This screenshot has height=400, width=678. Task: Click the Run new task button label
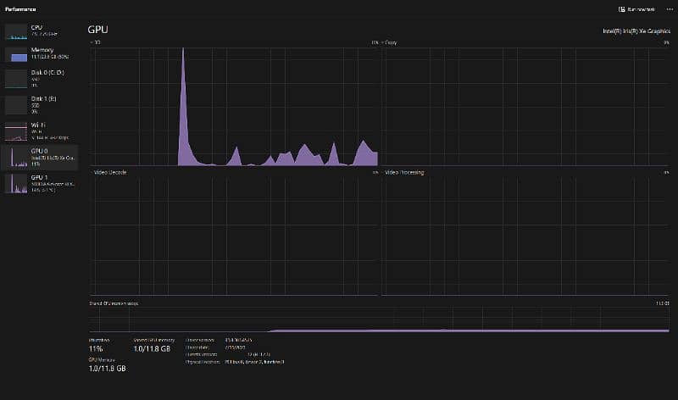tap(643, 9)
